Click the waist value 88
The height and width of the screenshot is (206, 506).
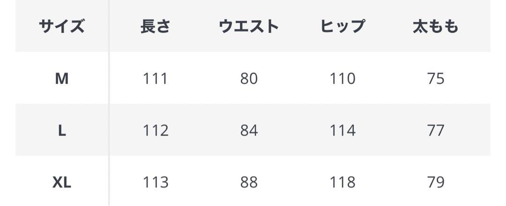pyautogui.click(x=249, y=183)
